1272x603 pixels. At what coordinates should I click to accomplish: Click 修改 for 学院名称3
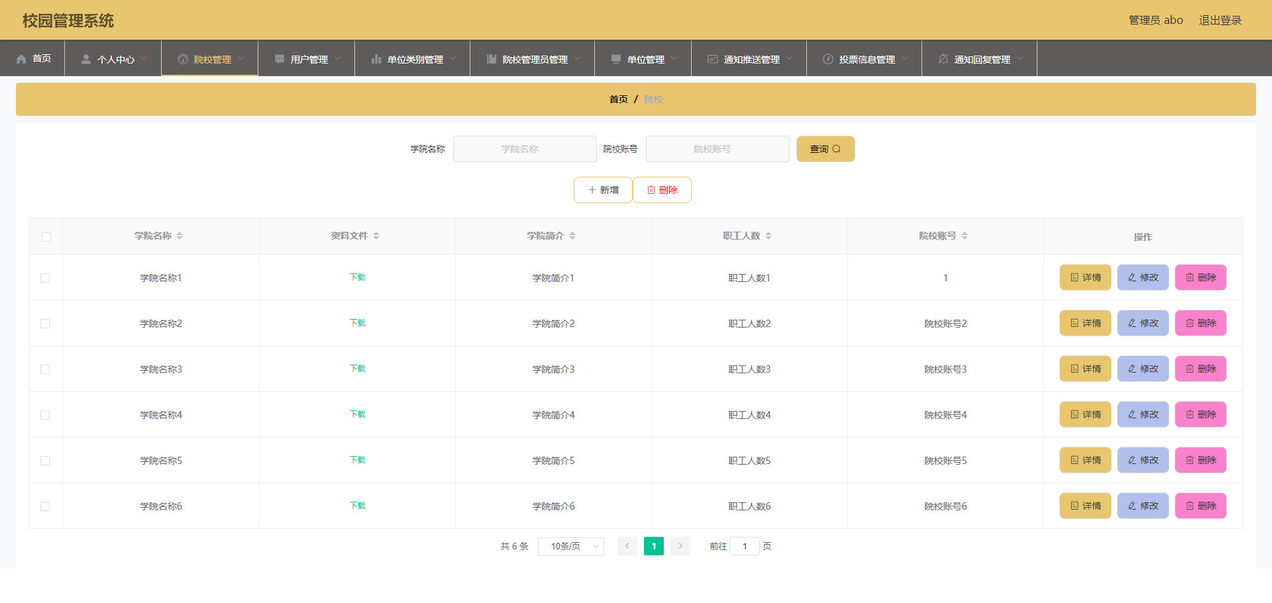1143,369
